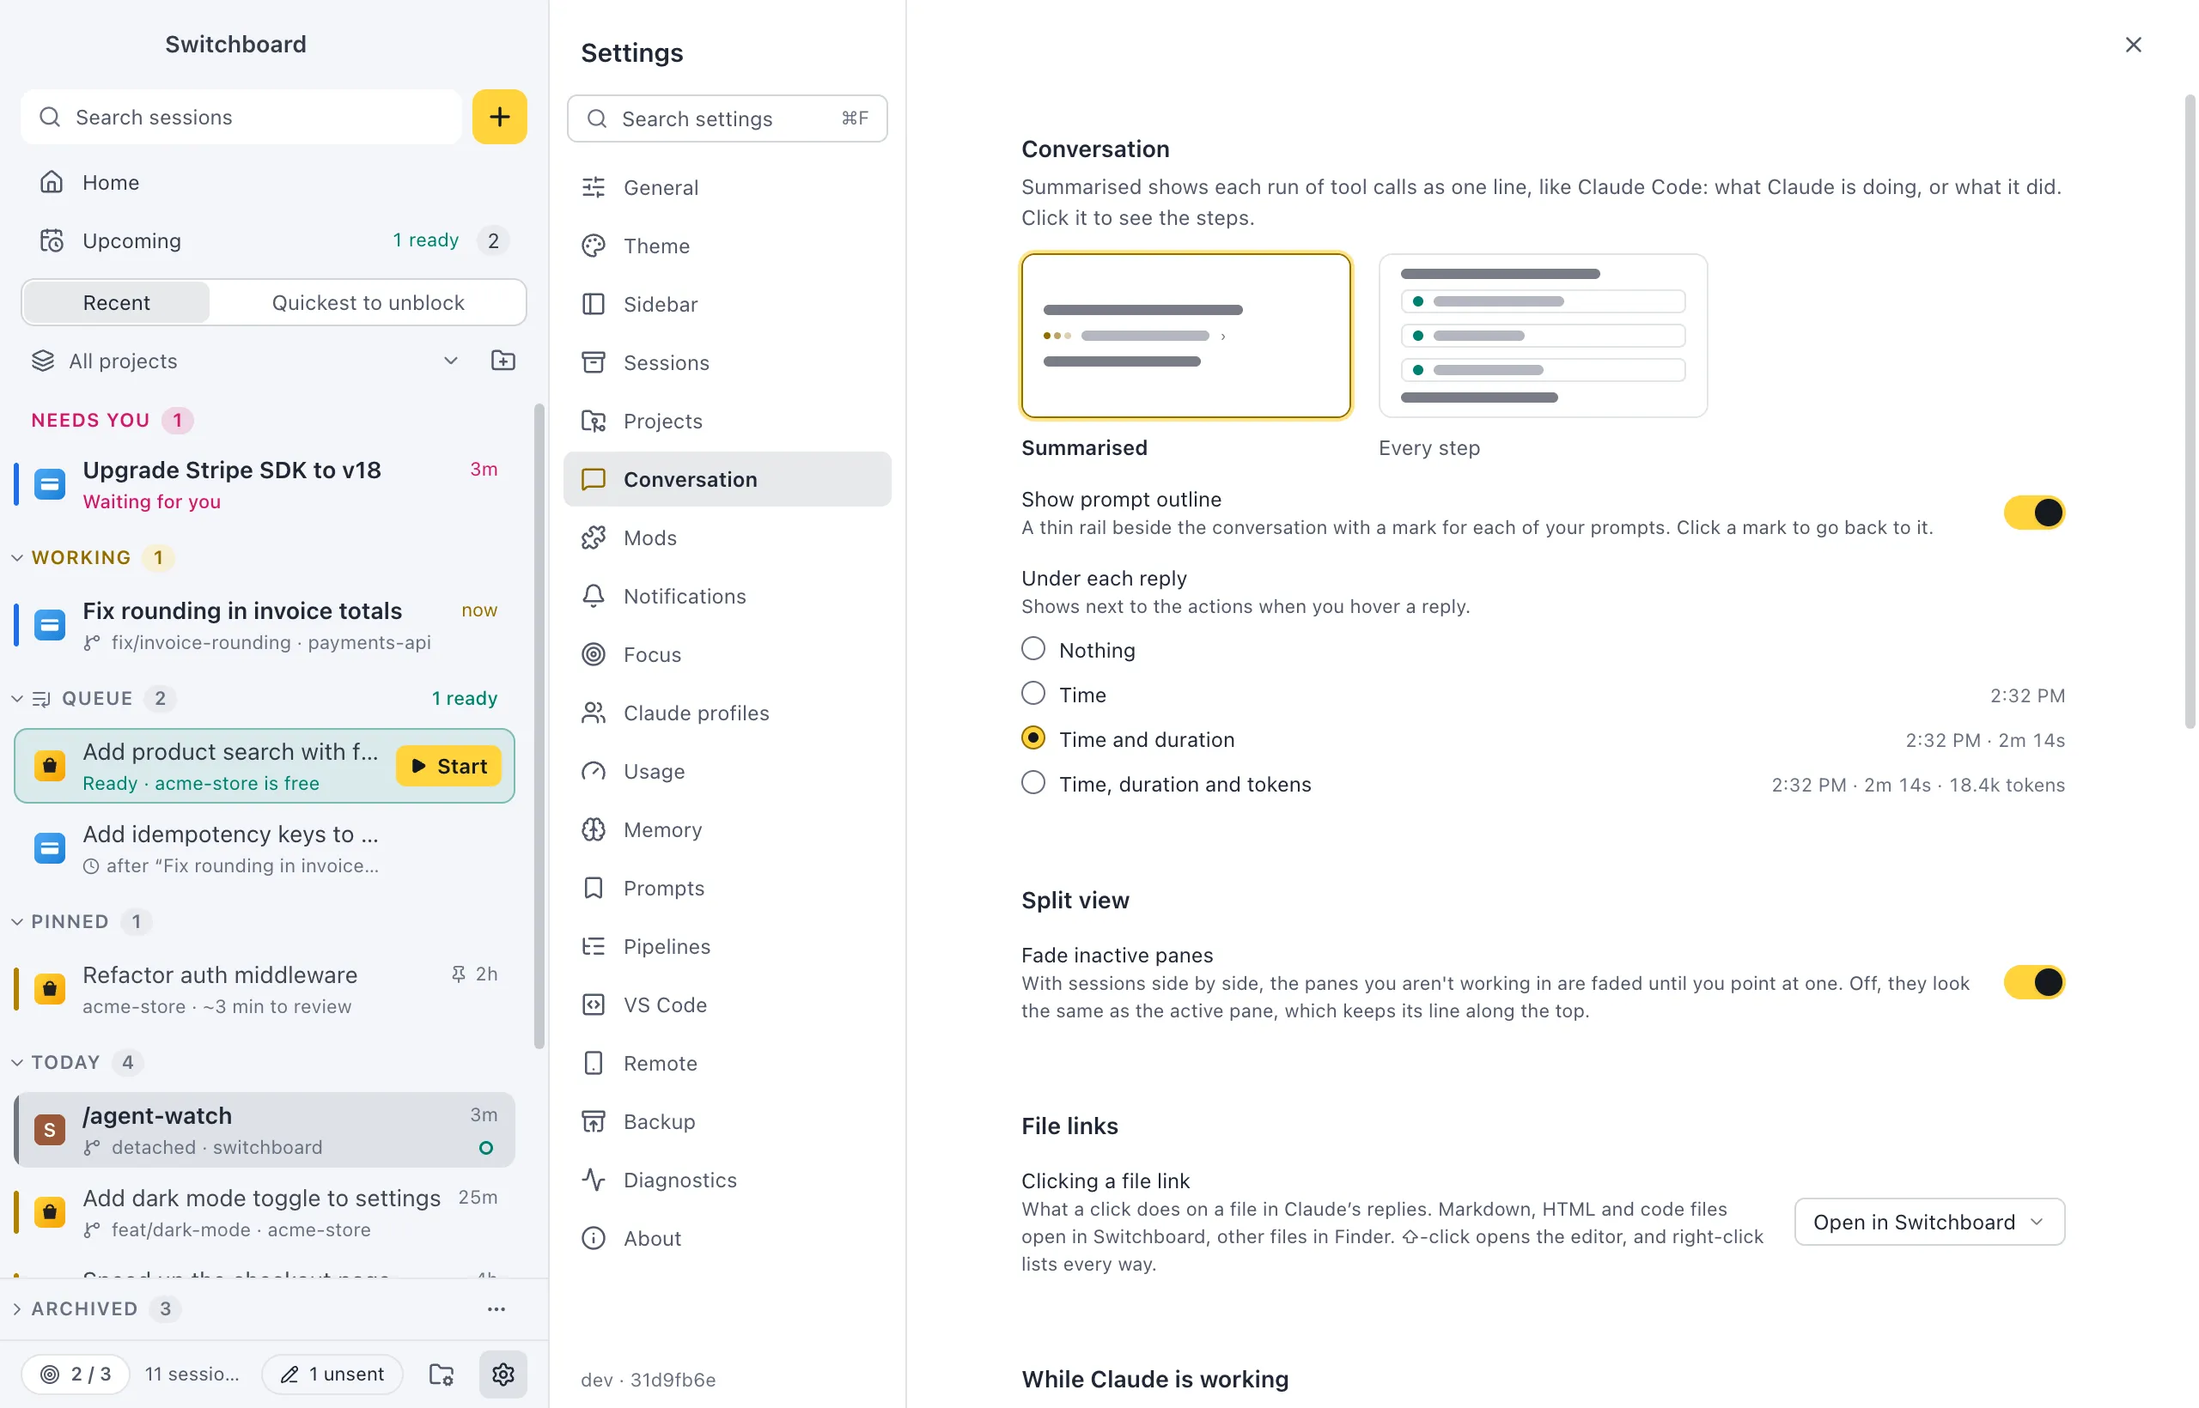Image resolution: width=2199 pixels, height=1408 pixels.
Task: Click the settings gear in bottom bar
Action: [503, 1374]
